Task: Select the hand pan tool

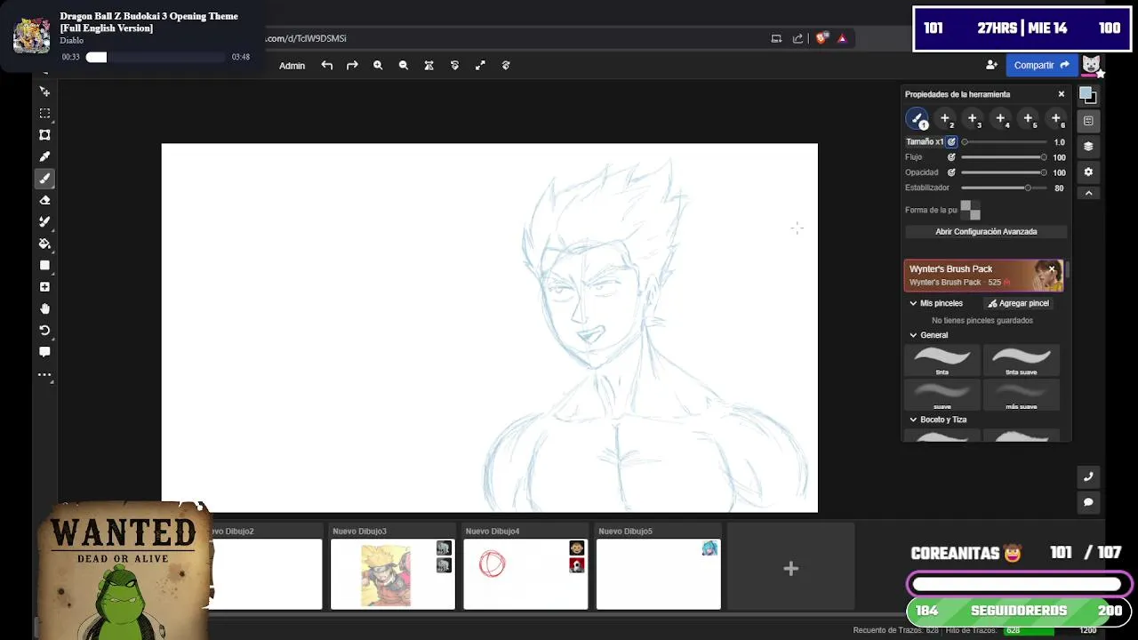Action: tap(44, 308)
